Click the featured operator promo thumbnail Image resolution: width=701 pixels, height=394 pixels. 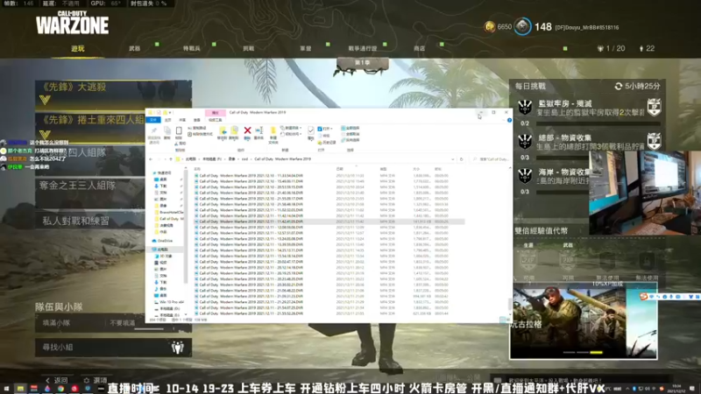click(583, 320)
